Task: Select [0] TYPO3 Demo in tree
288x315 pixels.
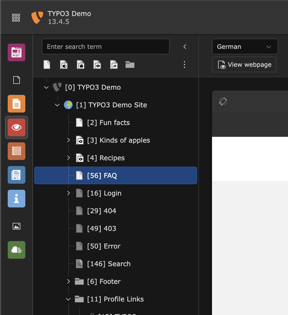Action: pos(93,87)
